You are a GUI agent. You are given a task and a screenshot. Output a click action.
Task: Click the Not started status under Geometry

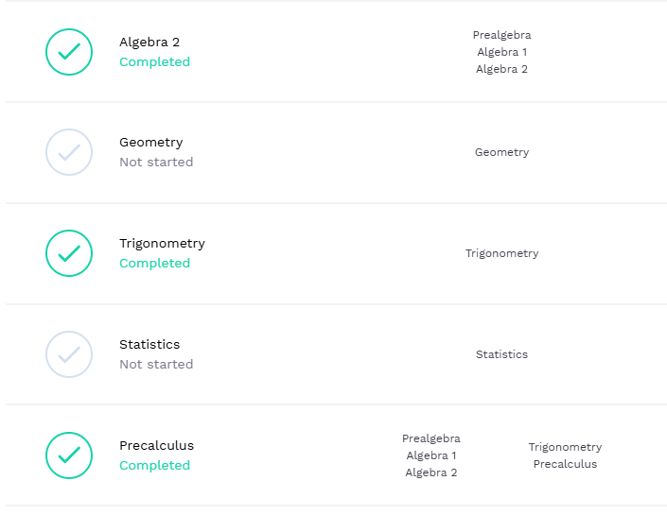[x=156, y=163]
